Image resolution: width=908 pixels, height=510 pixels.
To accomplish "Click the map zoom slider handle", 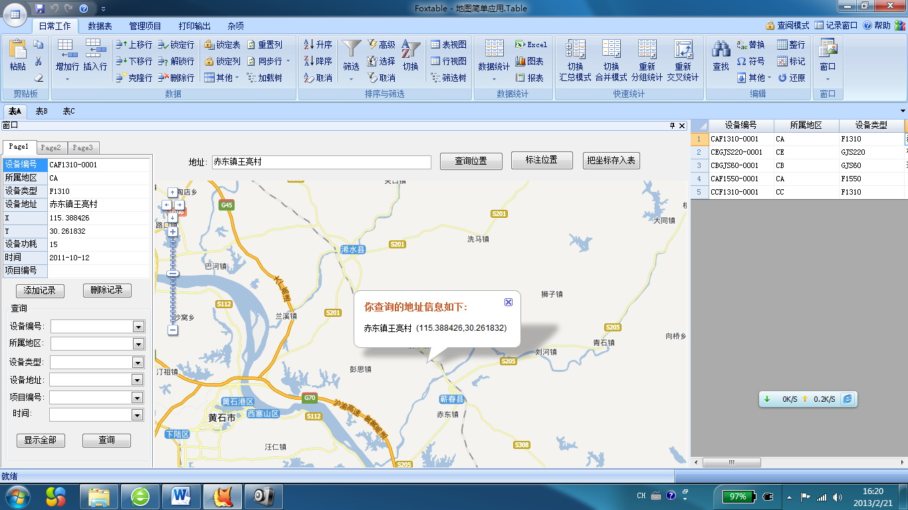I will click(173, 274).
